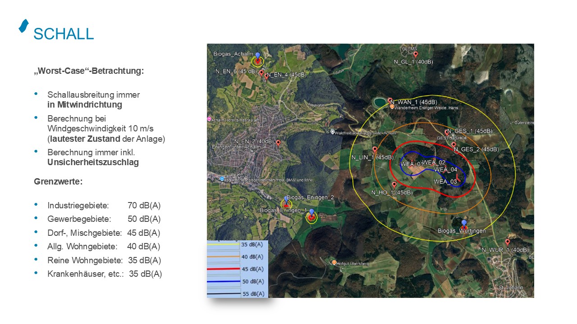Image resolution: width=577 pixels, height=324 pixels.
Task: Click the N_LIN_1 (45dB) red marker
Action: coord(375,150)
